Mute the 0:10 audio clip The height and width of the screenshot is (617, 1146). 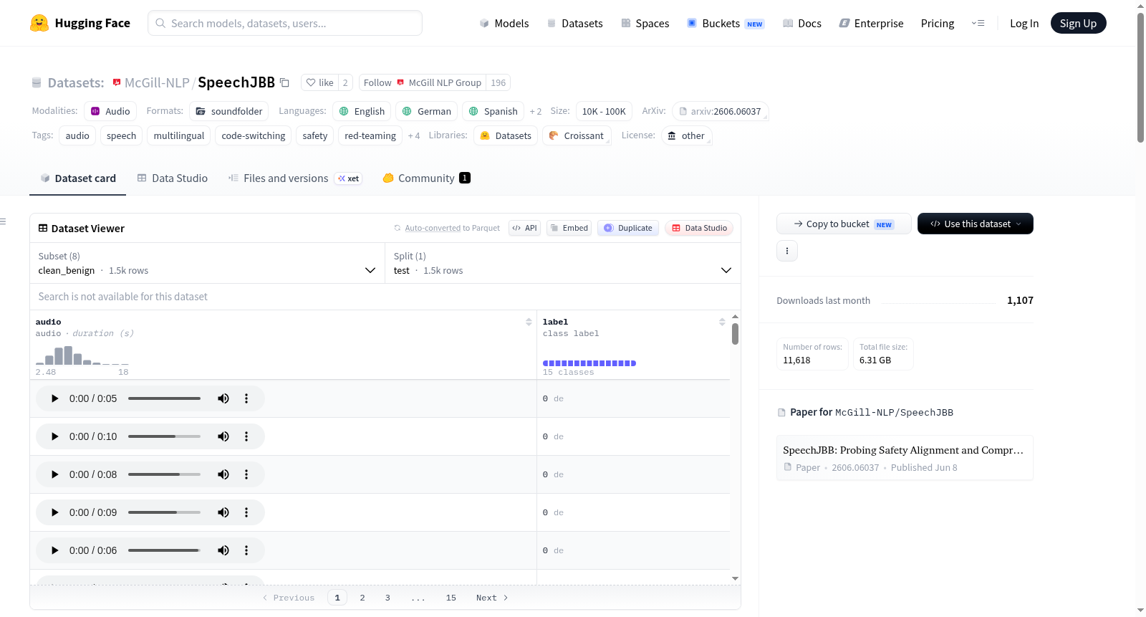coord(223,436)
